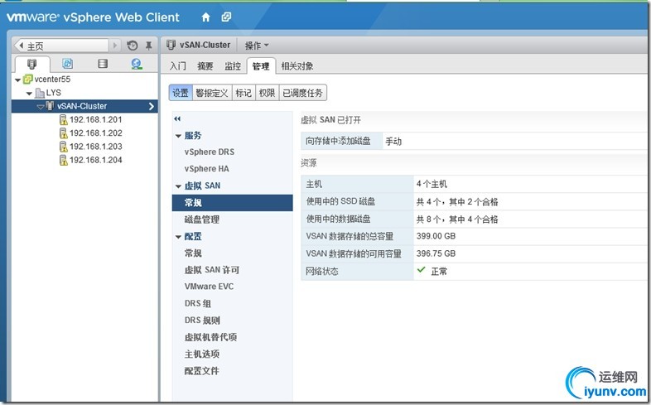
Task: Open 虚拟 SAN 许可 settings
Action: tap(212, 270)
